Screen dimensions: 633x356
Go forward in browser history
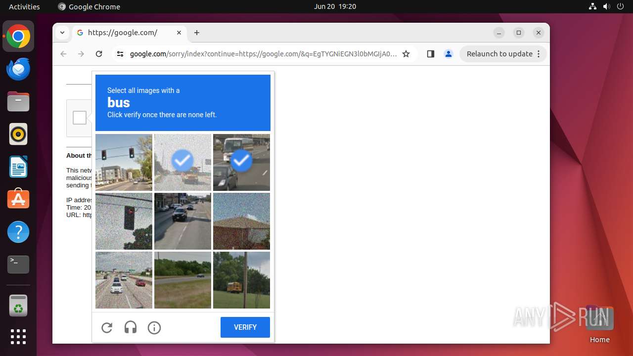(81, 54)
